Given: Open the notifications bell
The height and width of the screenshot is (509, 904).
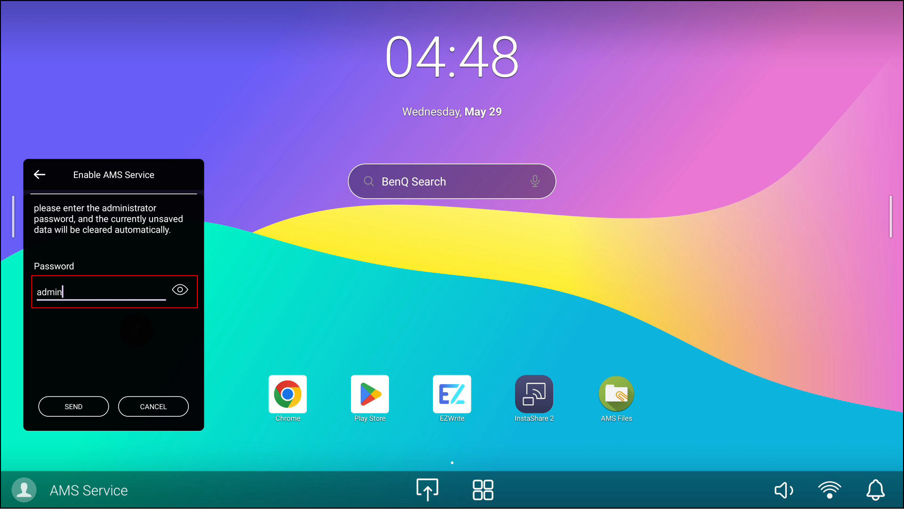Looking at the screenshot, I should pos(875,490).
